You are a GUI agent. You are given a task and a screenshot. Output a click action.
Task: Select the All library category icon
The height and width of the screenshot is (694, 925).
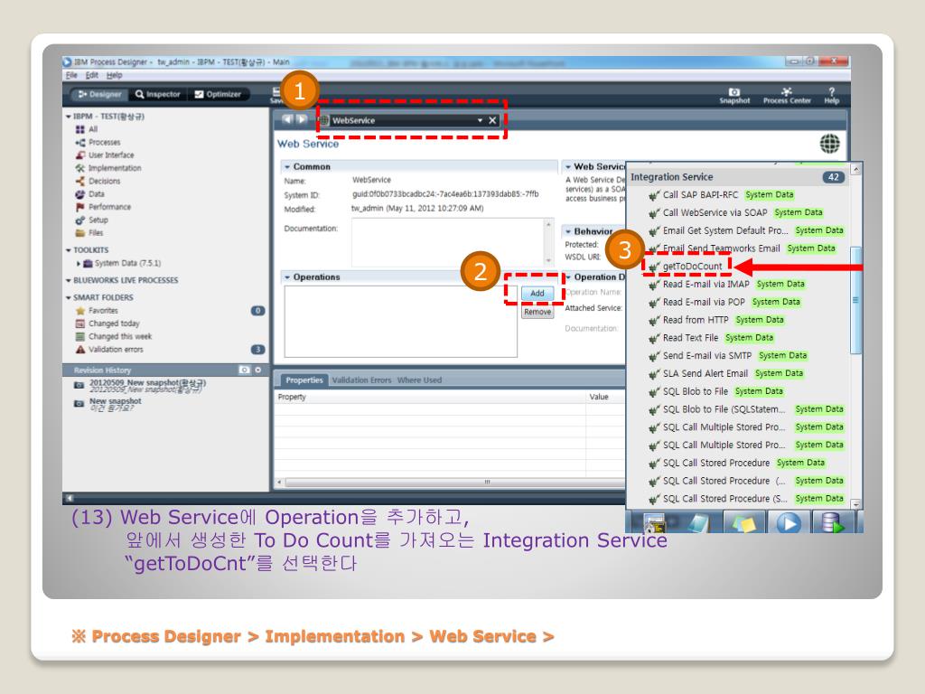(79, 129)
